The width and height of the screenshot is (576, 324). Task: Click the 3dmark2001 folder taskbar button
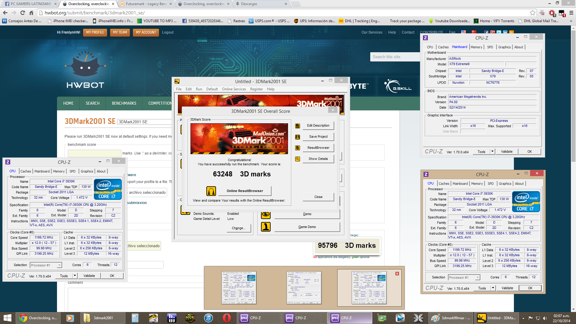(103, 318)
